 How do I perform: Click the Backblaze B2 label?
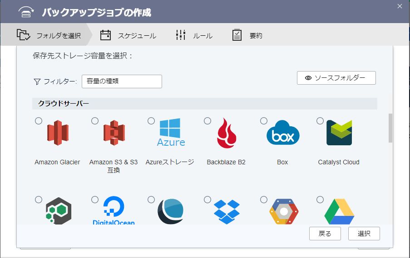226,162
